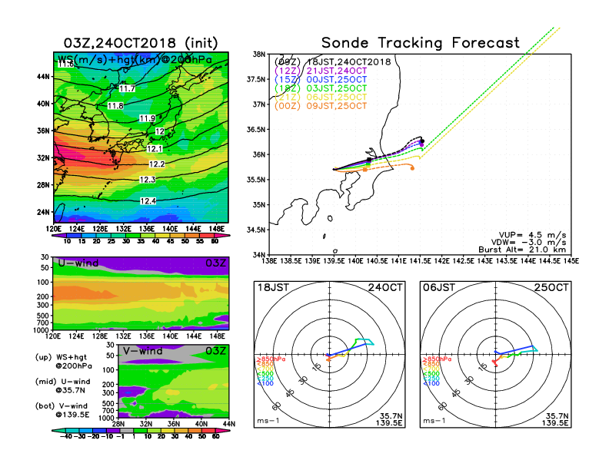The width and height of the screenshot is (609, 470).
Task: Click the 12.2 contour label on map
Action: (x=156, y=164)
